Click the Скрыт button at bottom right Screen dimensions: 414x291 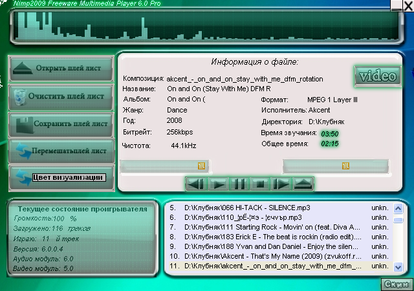(397, 285)
